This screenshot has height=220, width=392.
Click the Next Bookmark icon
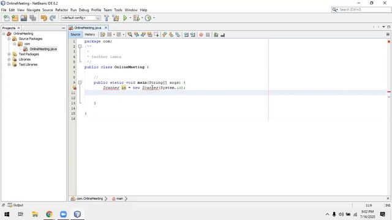(171, 35)
